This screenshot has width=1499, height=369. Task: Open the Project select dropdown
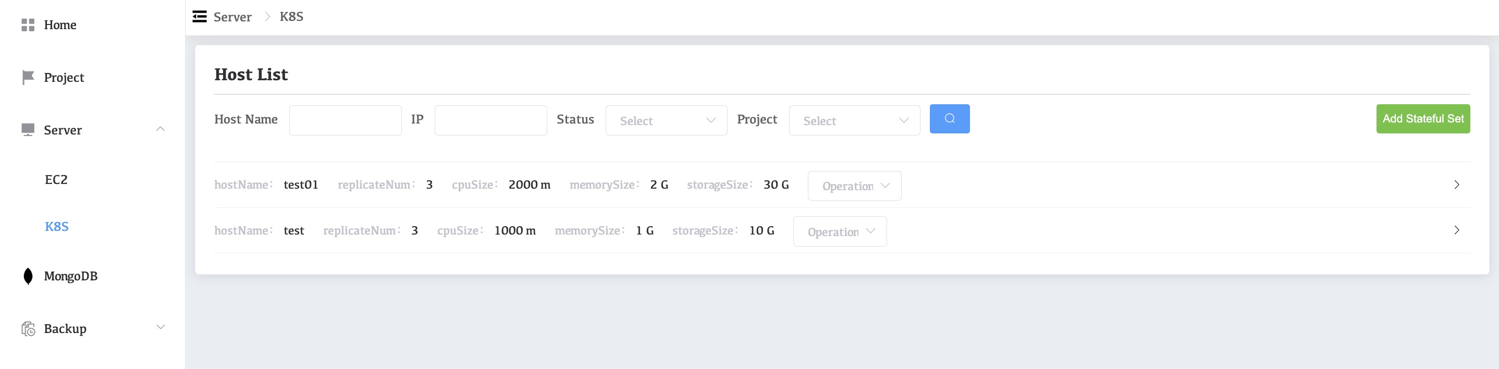854,120
